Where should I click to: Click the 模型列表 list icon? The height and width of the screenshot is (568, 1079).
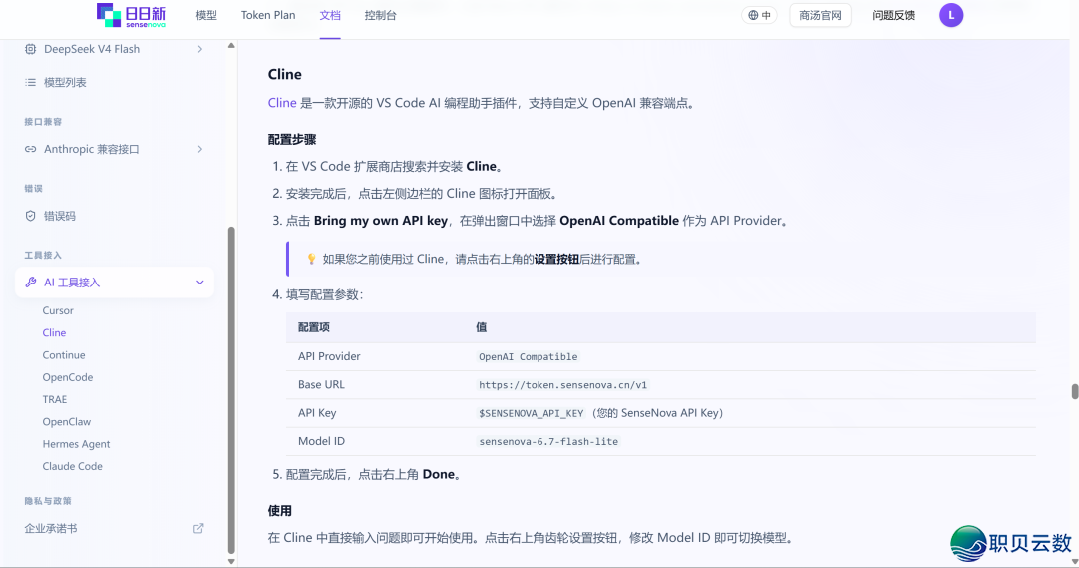[x=30, y=82]
